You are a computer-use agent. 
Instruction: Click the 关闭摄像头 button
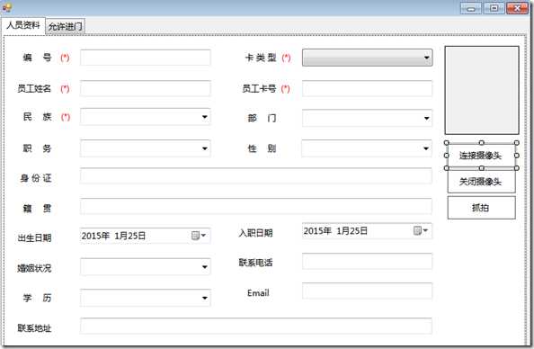(481, 182)
